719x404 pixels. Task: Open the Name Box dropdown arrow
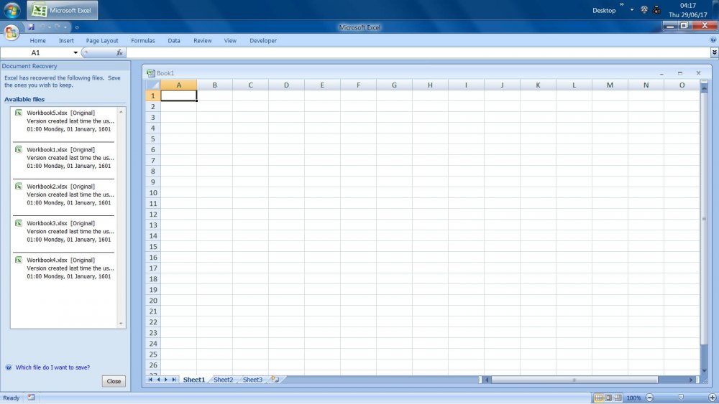(x=75, y=52)
